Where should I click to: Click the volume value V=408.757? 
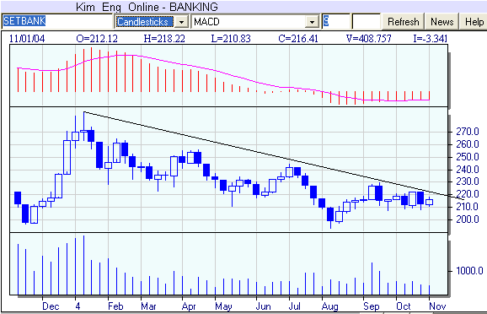369,39
